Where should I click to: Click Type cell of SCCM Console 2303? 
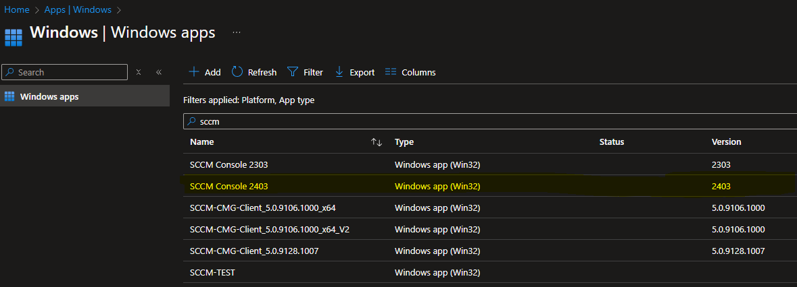pos(437,164)
